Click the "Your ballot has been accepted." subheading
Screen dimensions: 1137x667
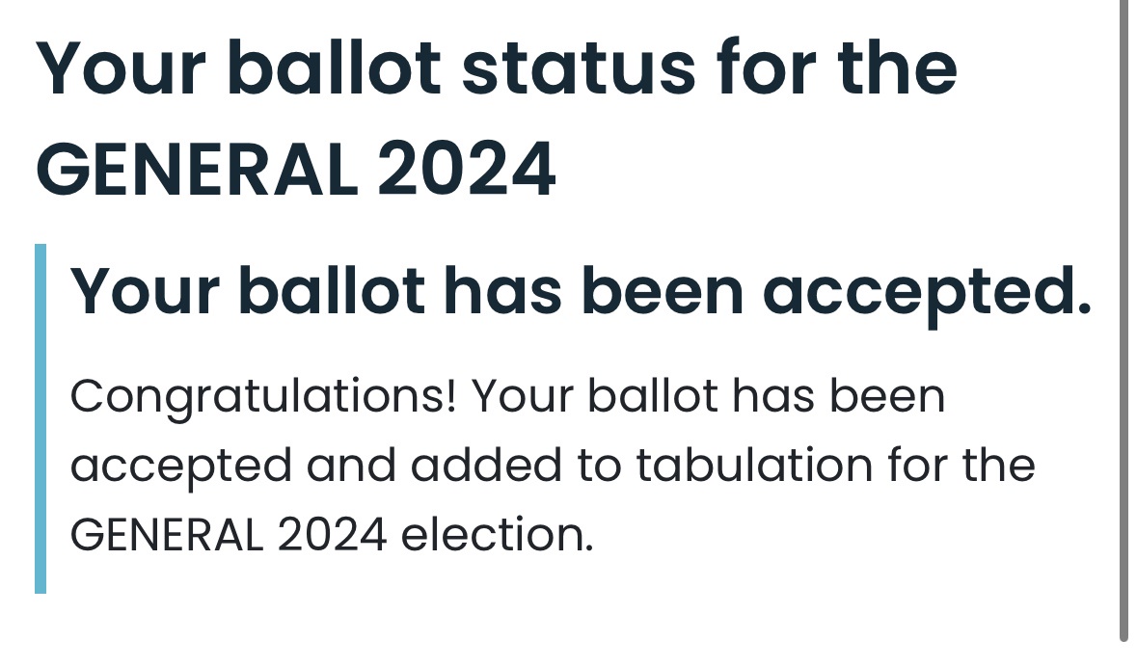pos(581,293)
